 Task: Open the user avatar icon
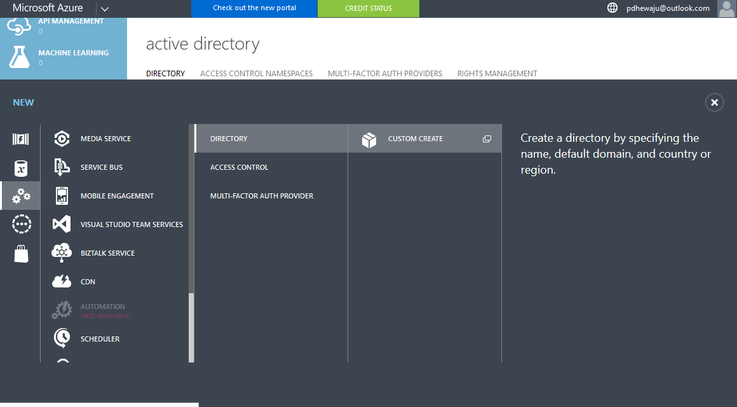tap(727, 8)
